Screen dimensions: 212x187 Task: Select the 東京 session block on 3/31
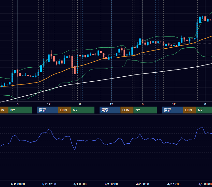47,110
